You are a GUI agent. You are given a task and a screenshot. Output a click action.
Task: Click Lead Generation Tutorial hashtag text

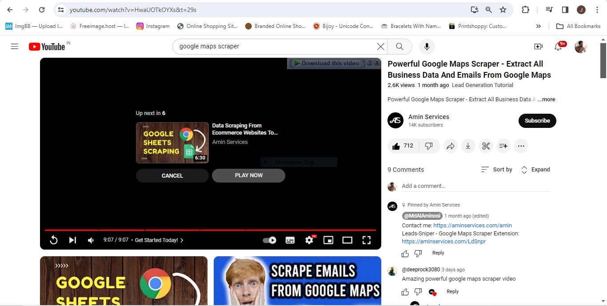tap(482, 85)
